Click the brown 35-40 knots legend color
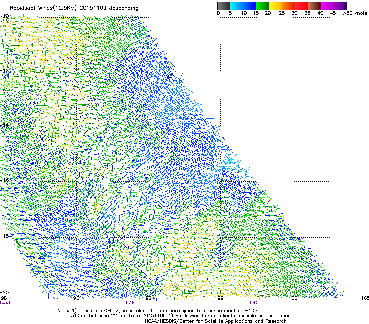Image resolution: width=369 pixels, height=324 pixels. [x=314, y=6]
